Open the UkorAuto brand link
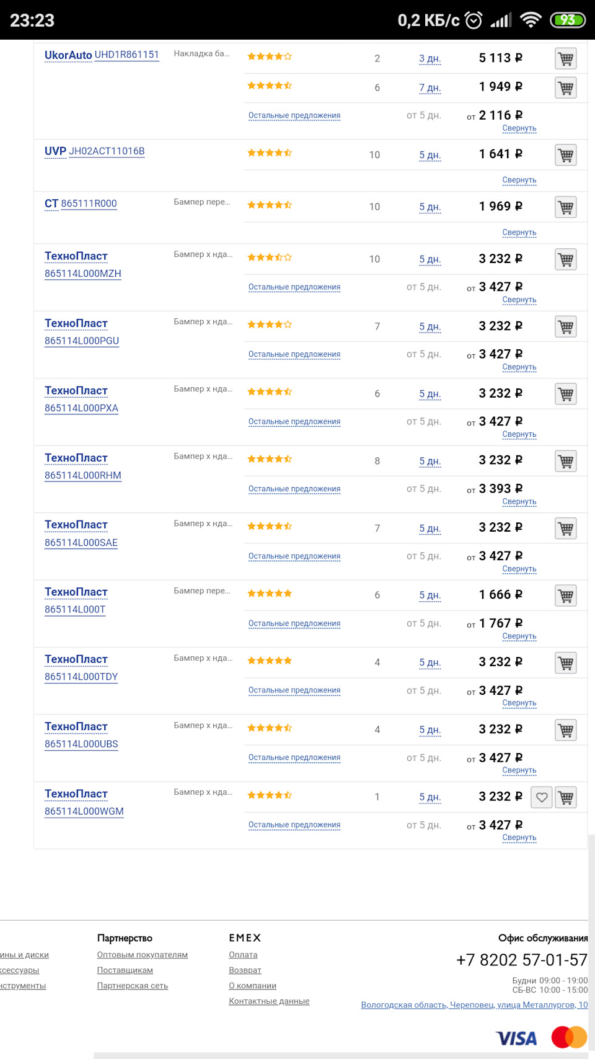The height and width of the screenshot is (1059, 595). [68, 55]
